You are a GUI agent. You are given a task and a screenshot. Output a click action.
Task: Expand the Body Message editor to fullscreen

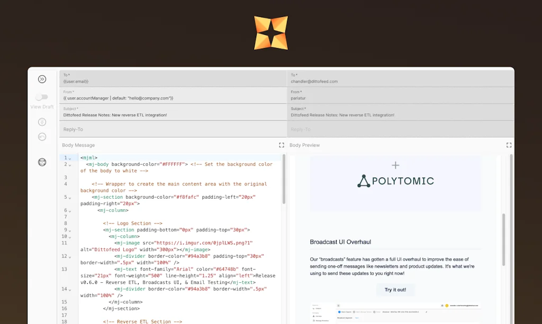pos(281,145)
